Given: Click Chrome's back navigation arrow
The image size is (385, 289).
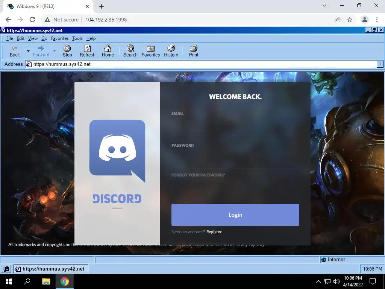Looking at the screenshot, I should pos(8,20).
